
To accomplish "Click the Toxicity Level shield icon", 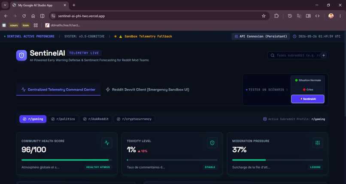I will 212,143.
